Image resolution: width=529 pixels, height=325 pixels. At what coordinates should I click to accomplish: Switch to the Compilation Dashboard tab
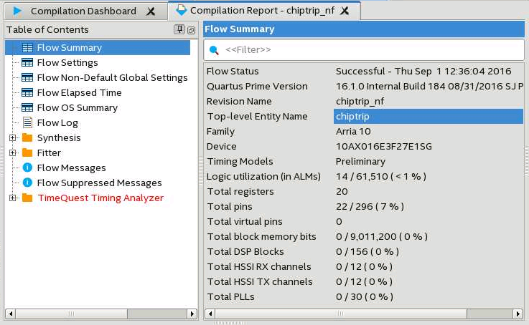83,11
